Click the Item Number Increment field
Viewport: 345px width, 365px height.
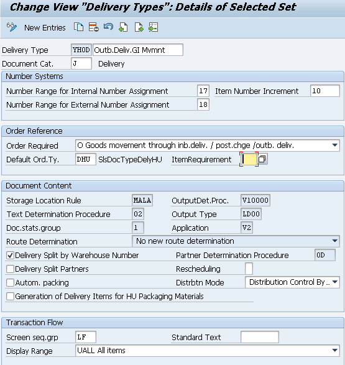pos(324,91)
